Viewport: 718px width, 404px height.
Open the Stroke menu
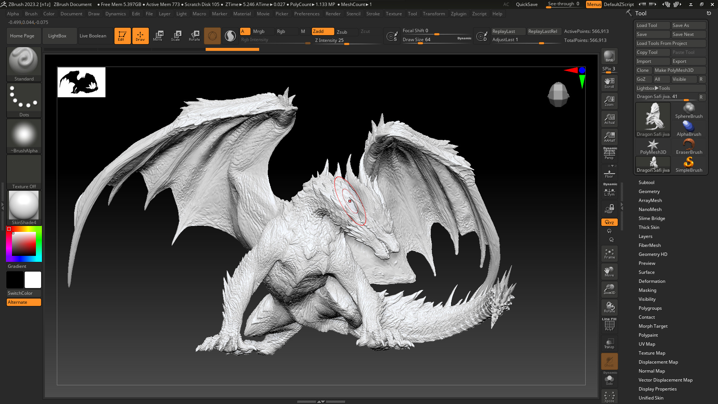pyautogui.click(x=373, y=14)
